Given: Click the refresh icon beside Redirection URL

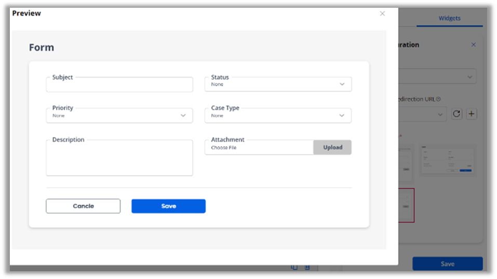Looking at the screenshot, I should tap(456, 114).
